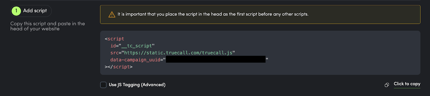Click the Use JS Tagging (Advanced) label
Image resolution: width=430 pixels, height=96 pixels.
pos(137,85)
